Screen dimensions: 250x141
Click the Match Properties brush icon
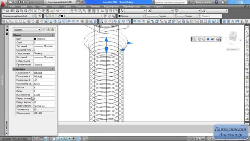pos(52,11)
